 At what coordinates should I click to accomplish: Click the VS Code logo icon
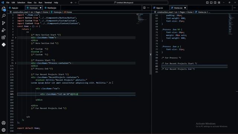(3, 3)
